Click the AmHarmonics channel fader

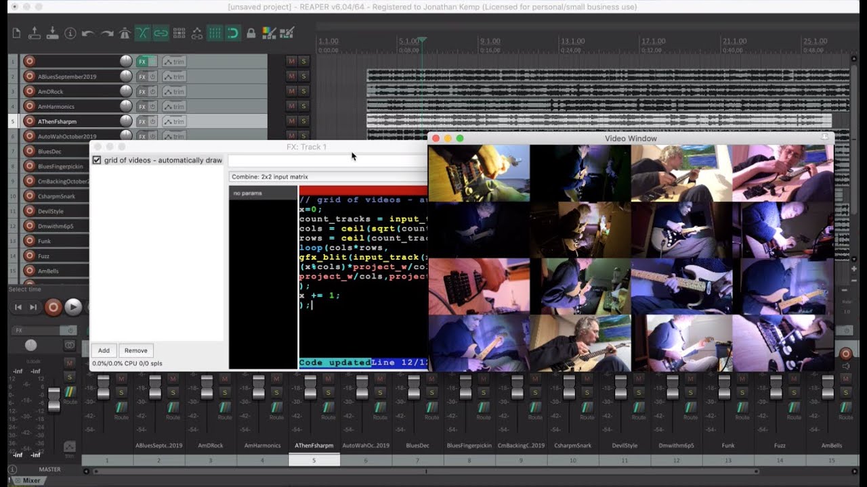coord(258,388)
